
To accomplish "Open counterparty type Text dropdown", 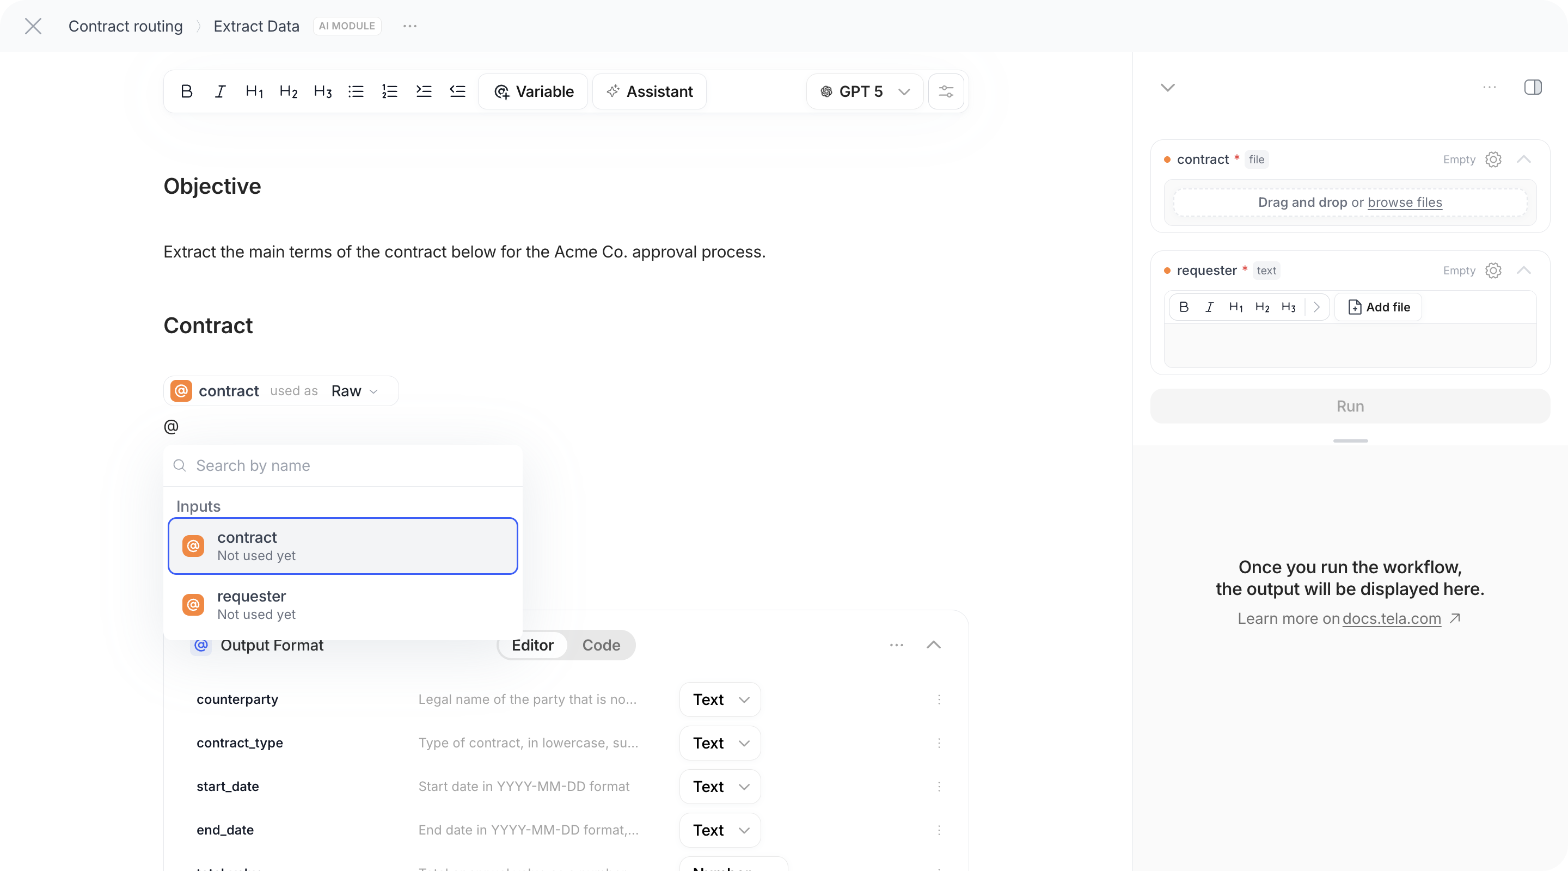I will pyautogui.click(x=720, y=700).
